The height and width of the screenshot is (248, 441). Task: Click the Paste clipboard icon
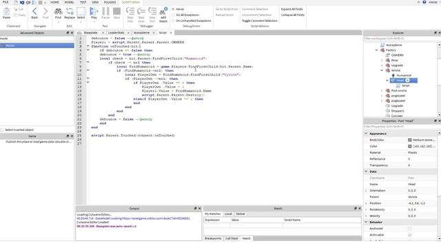coord(6,12)
